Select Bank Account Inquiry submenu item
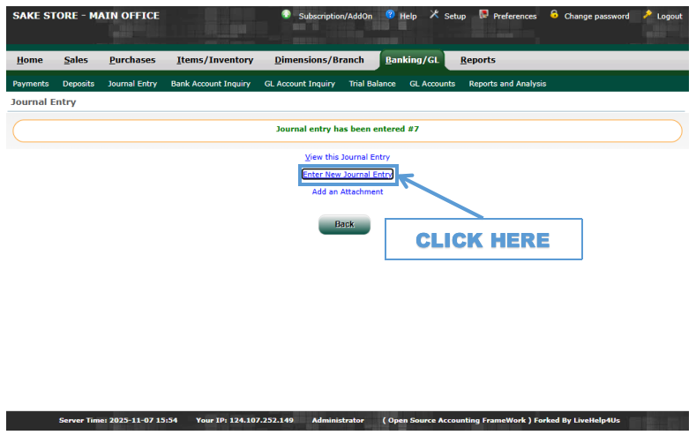 tap(210, 84)
